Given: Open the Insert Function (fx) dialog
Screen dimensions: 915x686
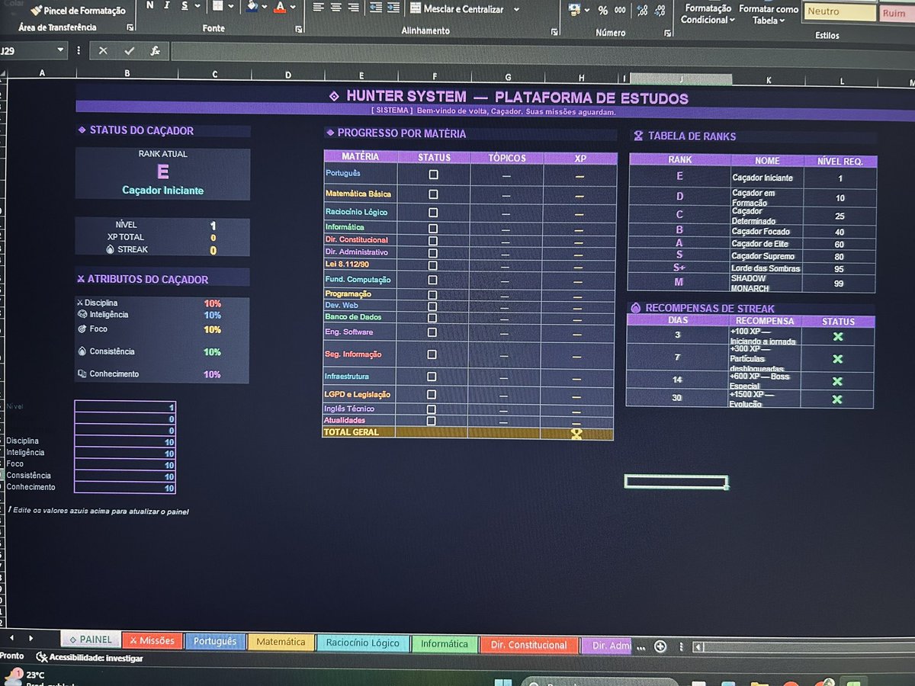Looking at the screenshot, I should 155,51.
